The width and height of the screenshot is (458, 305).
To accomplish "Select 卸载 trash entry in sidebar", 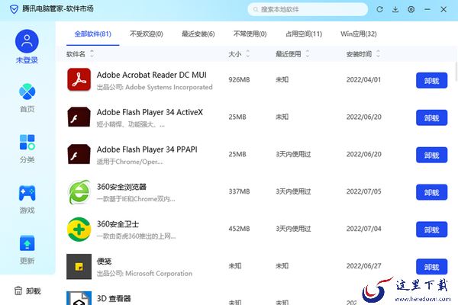I will (x=27, y=291).
